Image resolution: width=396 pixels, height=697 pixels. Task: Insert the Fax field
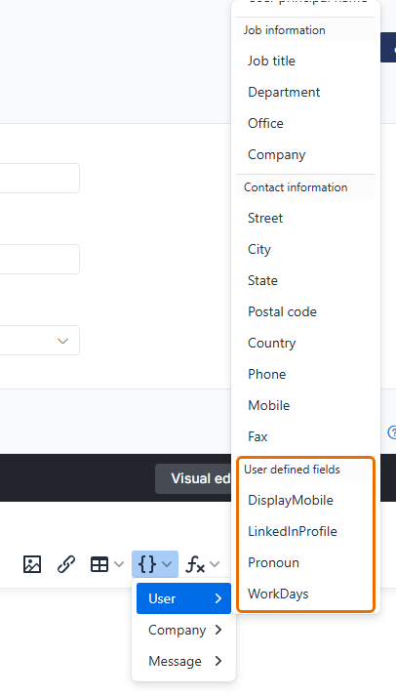(x=306, y=436)
